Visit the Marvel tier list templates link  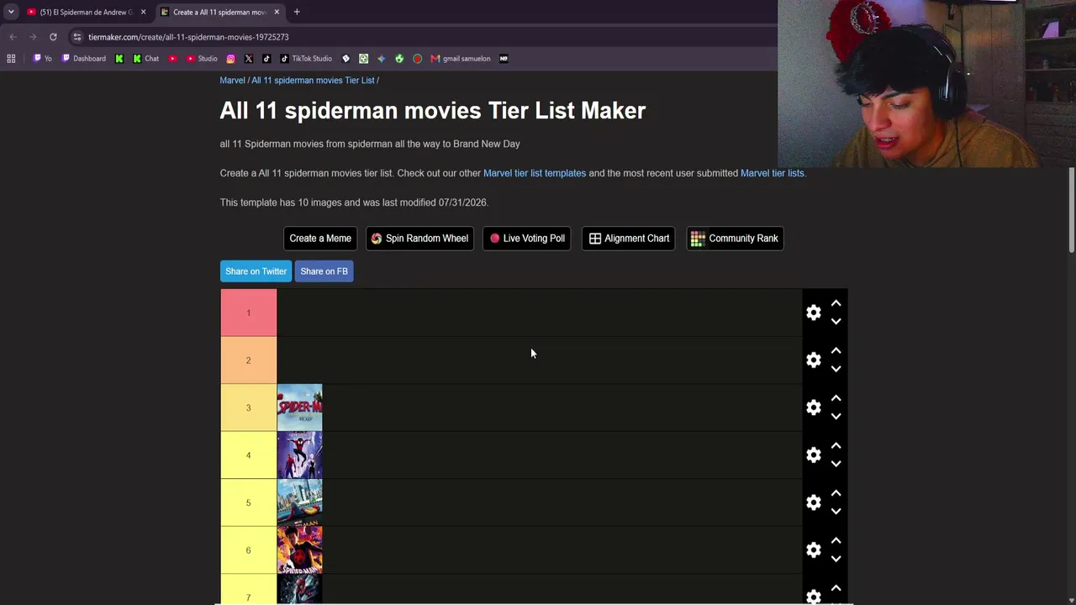point(535,173)
